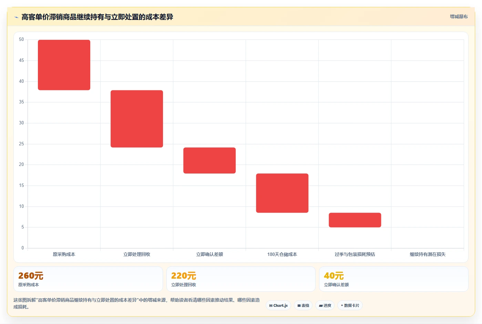Click the 数据卡片 tag
Image resolution: width=482 pixels, height=324 pixels.
click(350, 305)
